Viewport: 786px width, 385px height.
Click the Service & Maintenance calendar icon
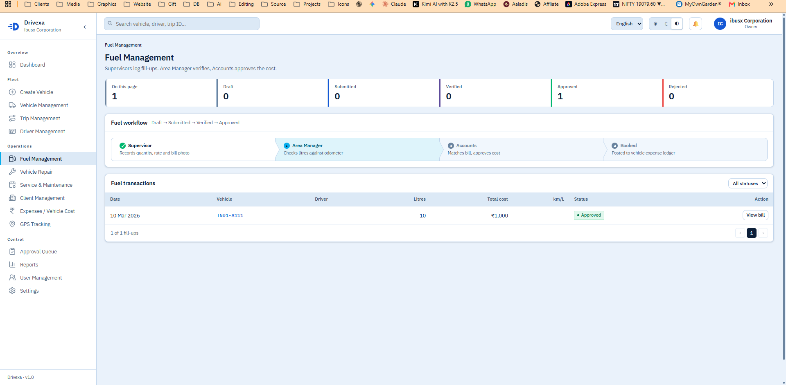pyautogui.click(x=12, y=185)
